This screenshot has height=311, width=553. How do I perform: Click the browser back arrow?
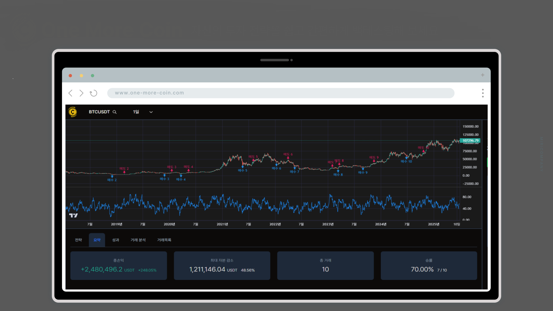70,93
